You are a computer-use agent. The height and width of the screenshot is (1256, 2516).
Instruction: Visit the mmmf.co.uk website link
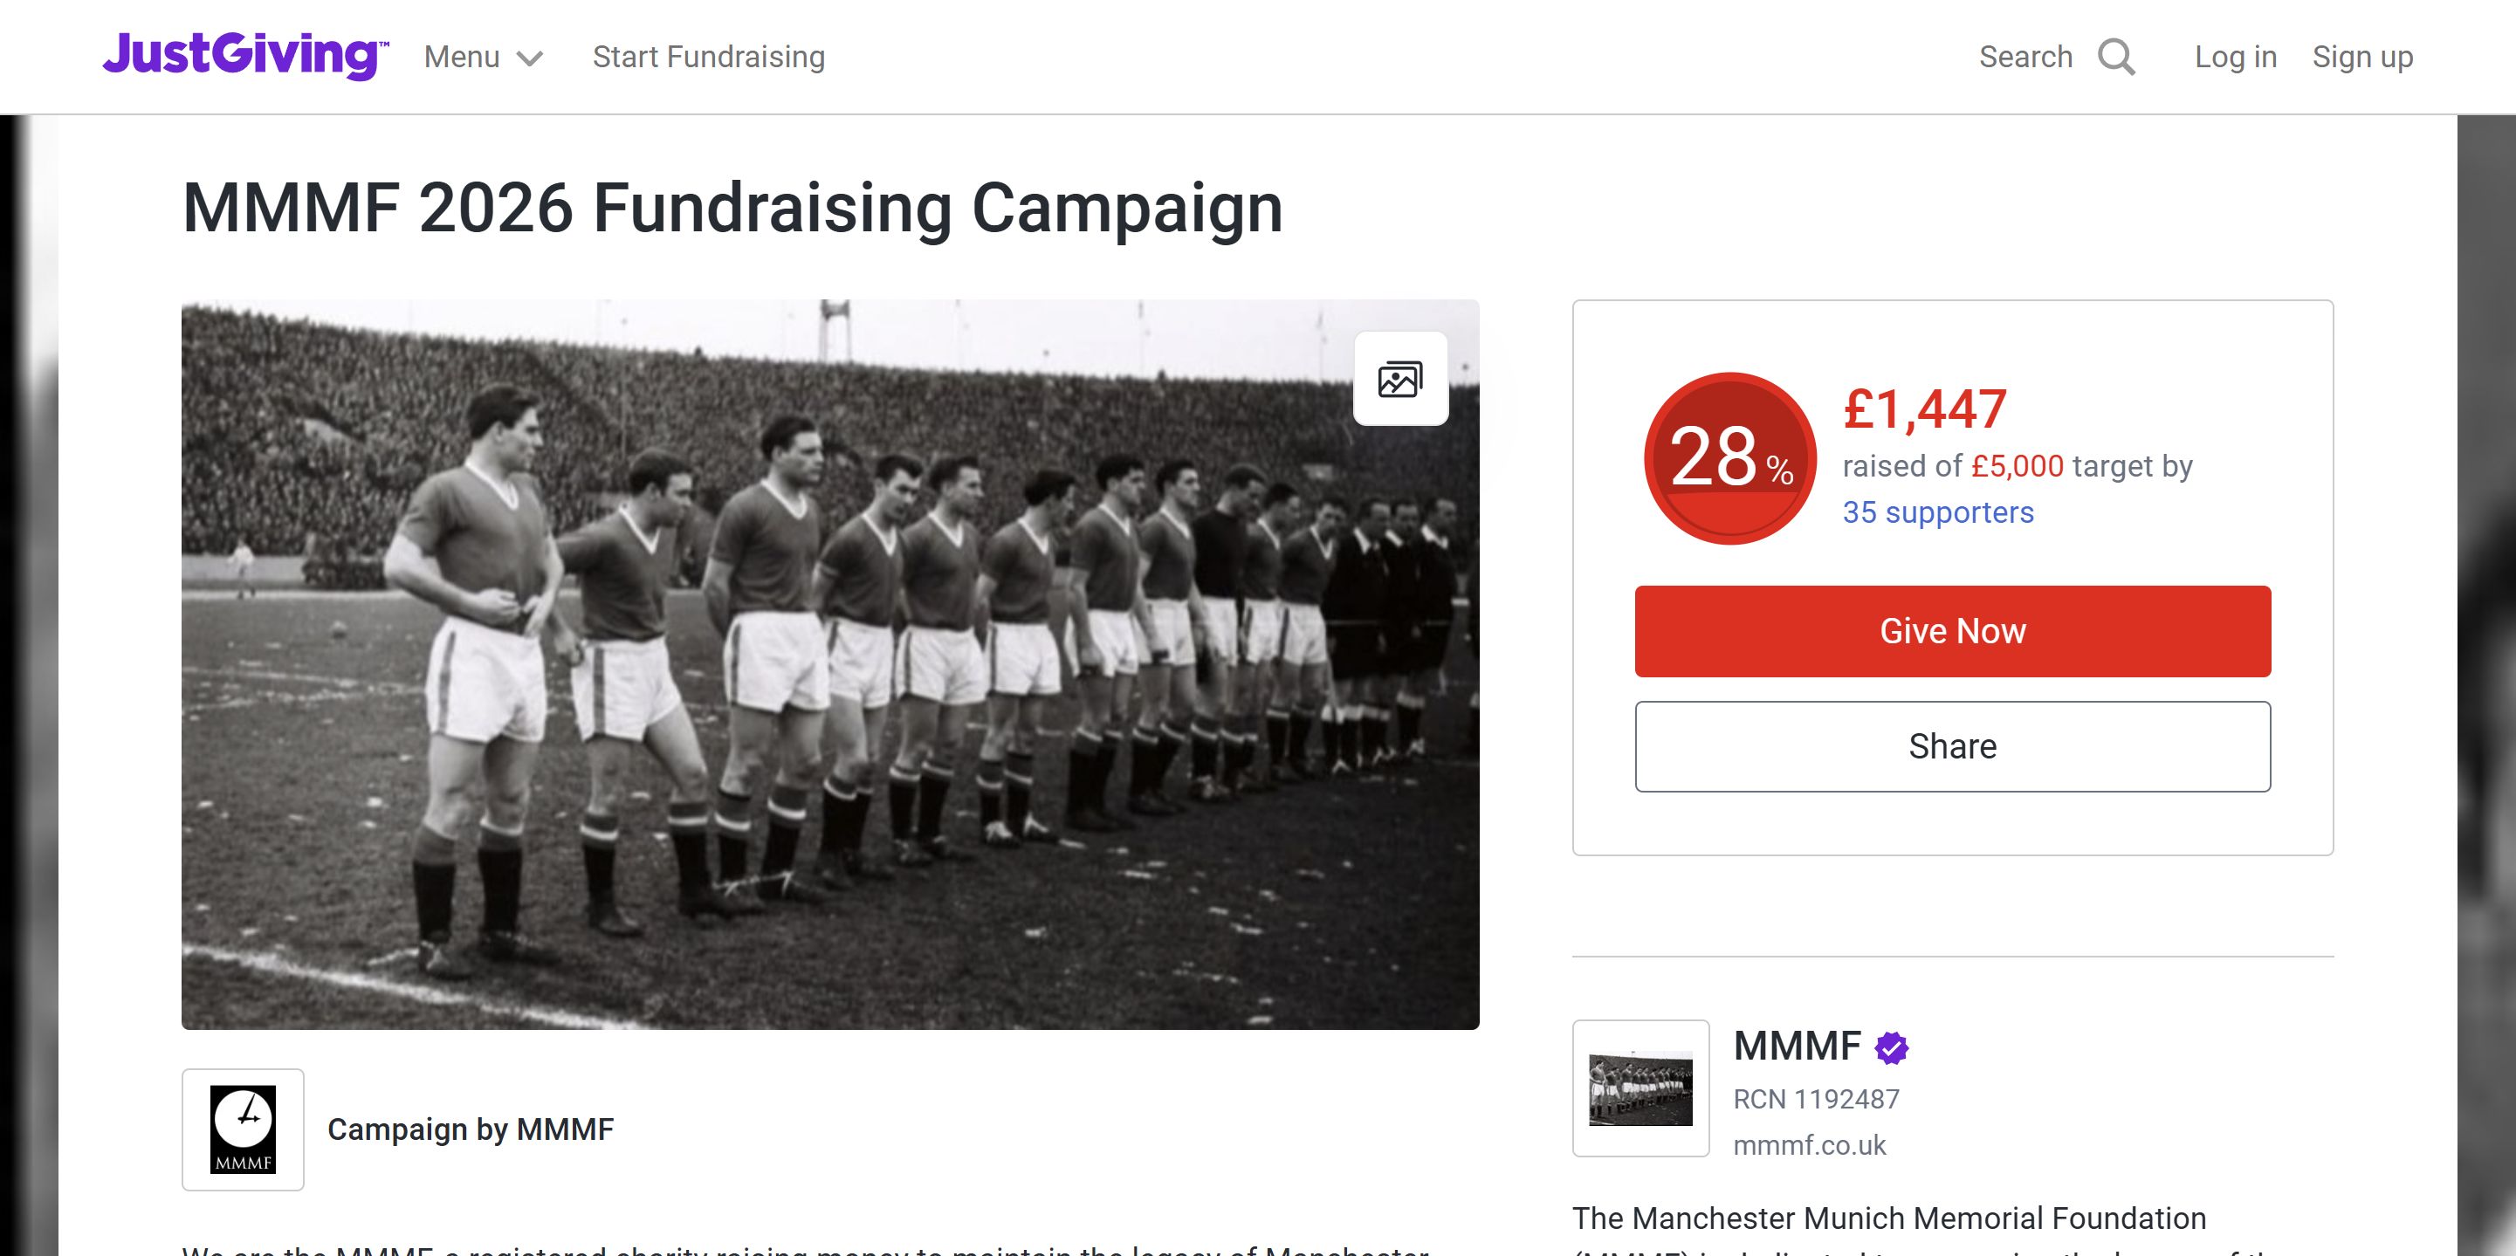(1809, 1144)
